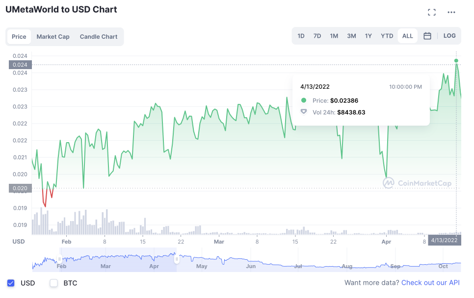Screen dimensions: 474x298
Task: Switch to the Market Cap tab
Action: [x=53, y=37]
